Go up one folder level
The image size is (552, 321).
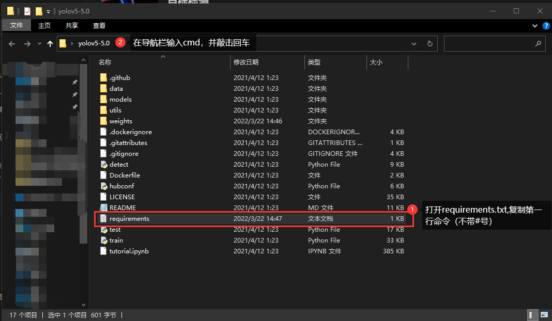tap(50, 43)
